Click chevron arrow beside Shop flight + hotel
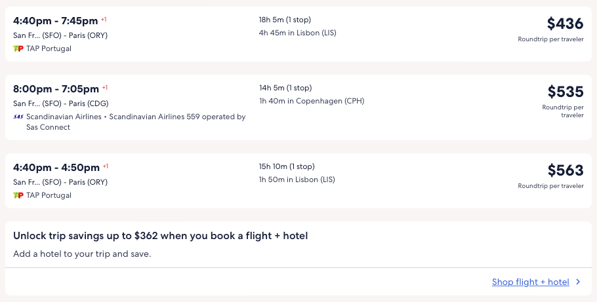The height and width of the screenshot is (302, 597). click(x=578, y=282)
